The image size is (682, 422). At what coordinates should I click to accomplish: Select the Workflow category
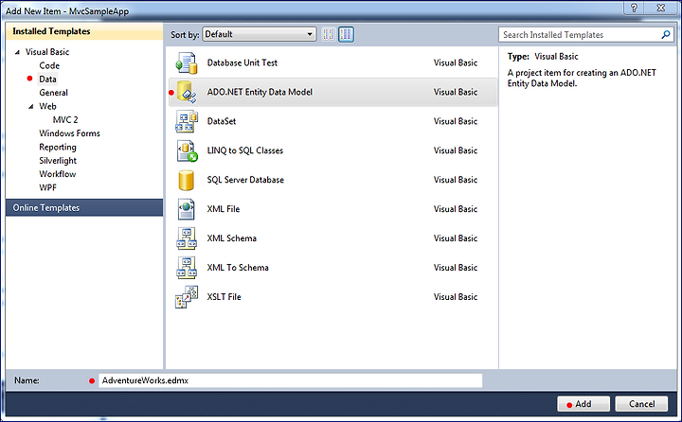[x=58, y=174]
